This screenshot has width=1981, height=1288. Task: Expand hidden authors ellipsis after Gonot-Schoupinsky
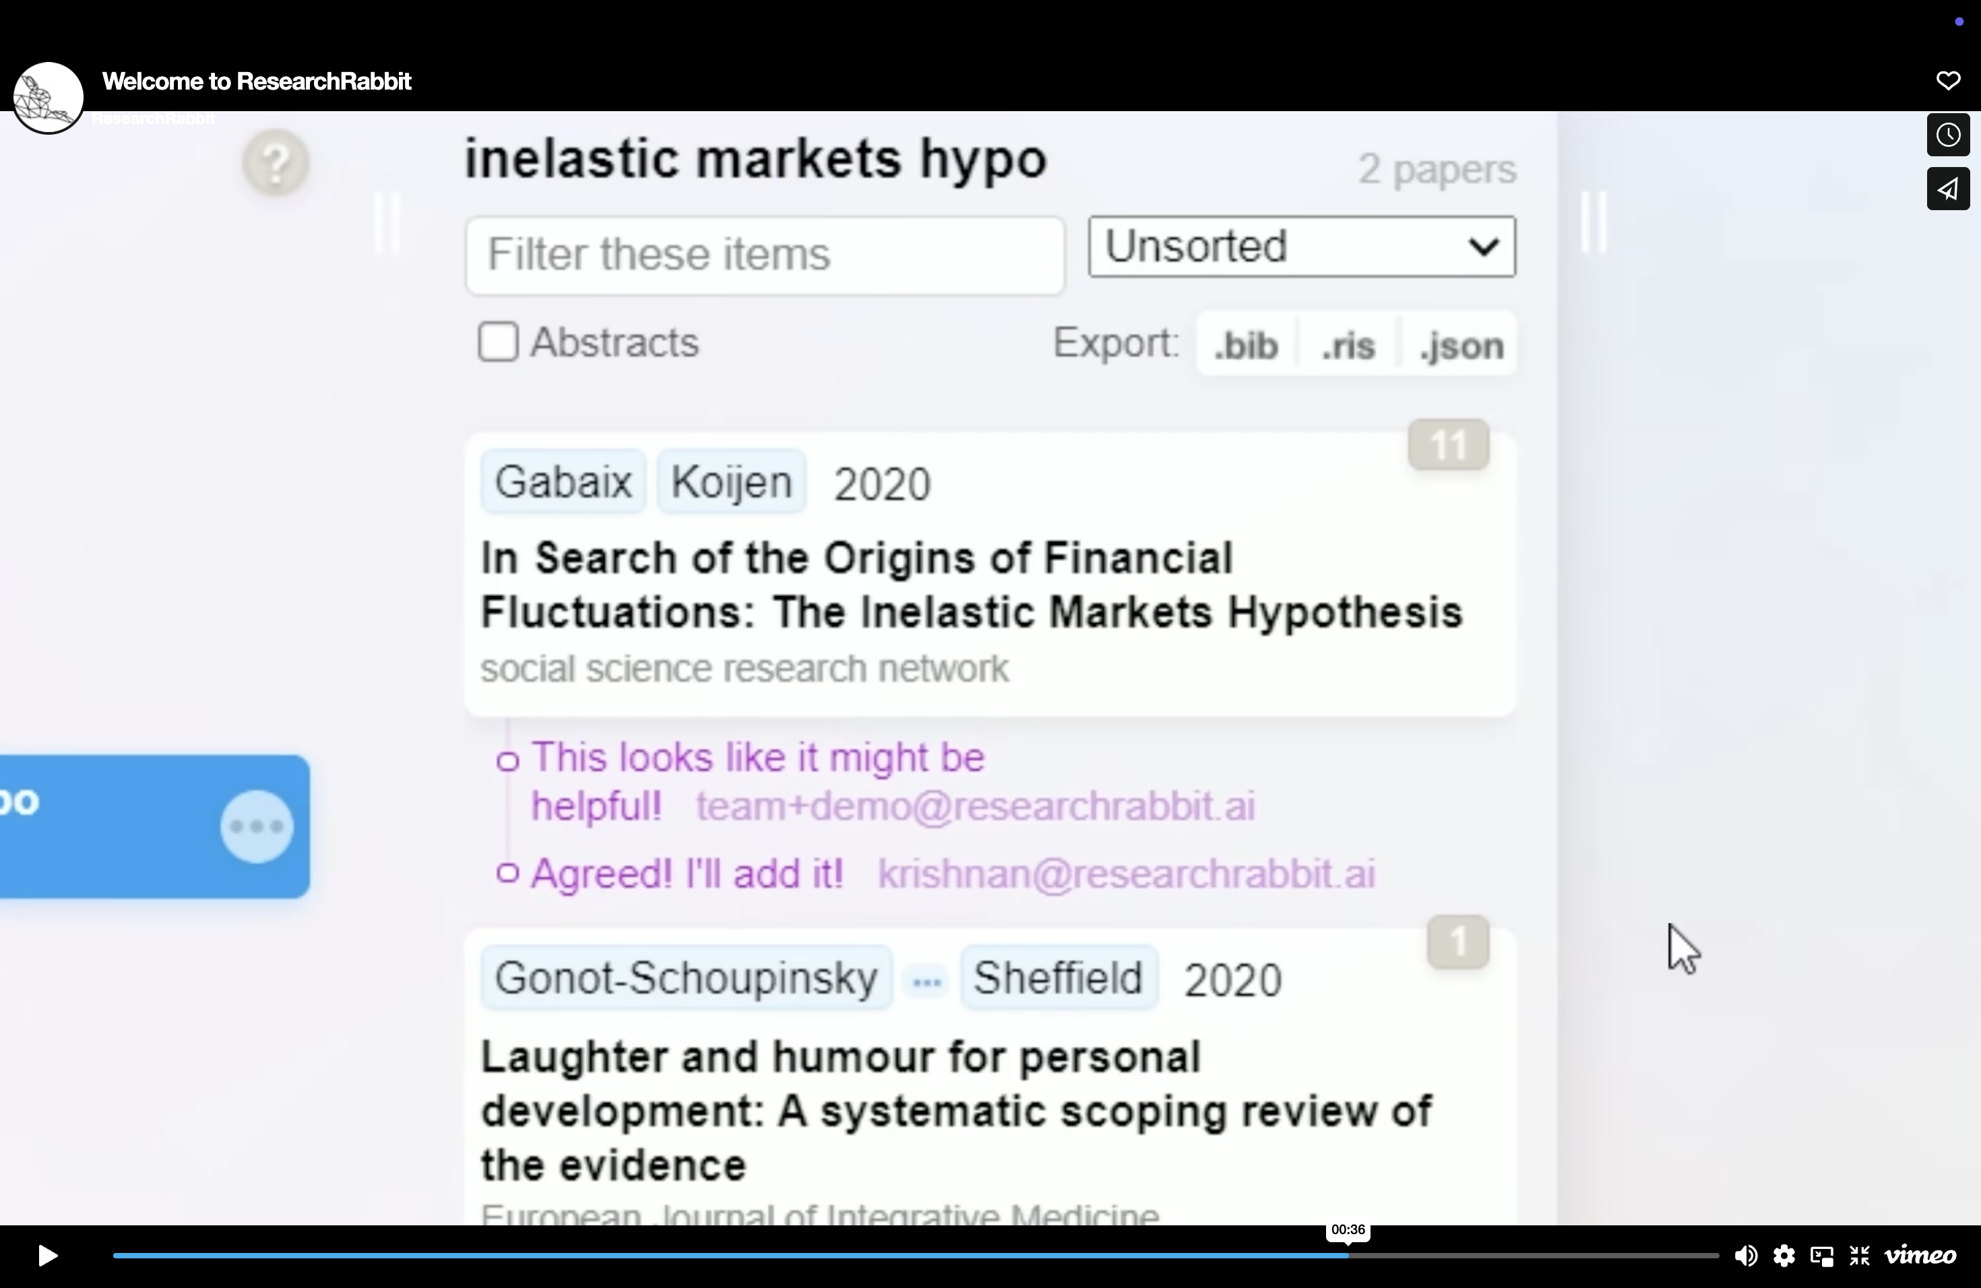[926, 981]
